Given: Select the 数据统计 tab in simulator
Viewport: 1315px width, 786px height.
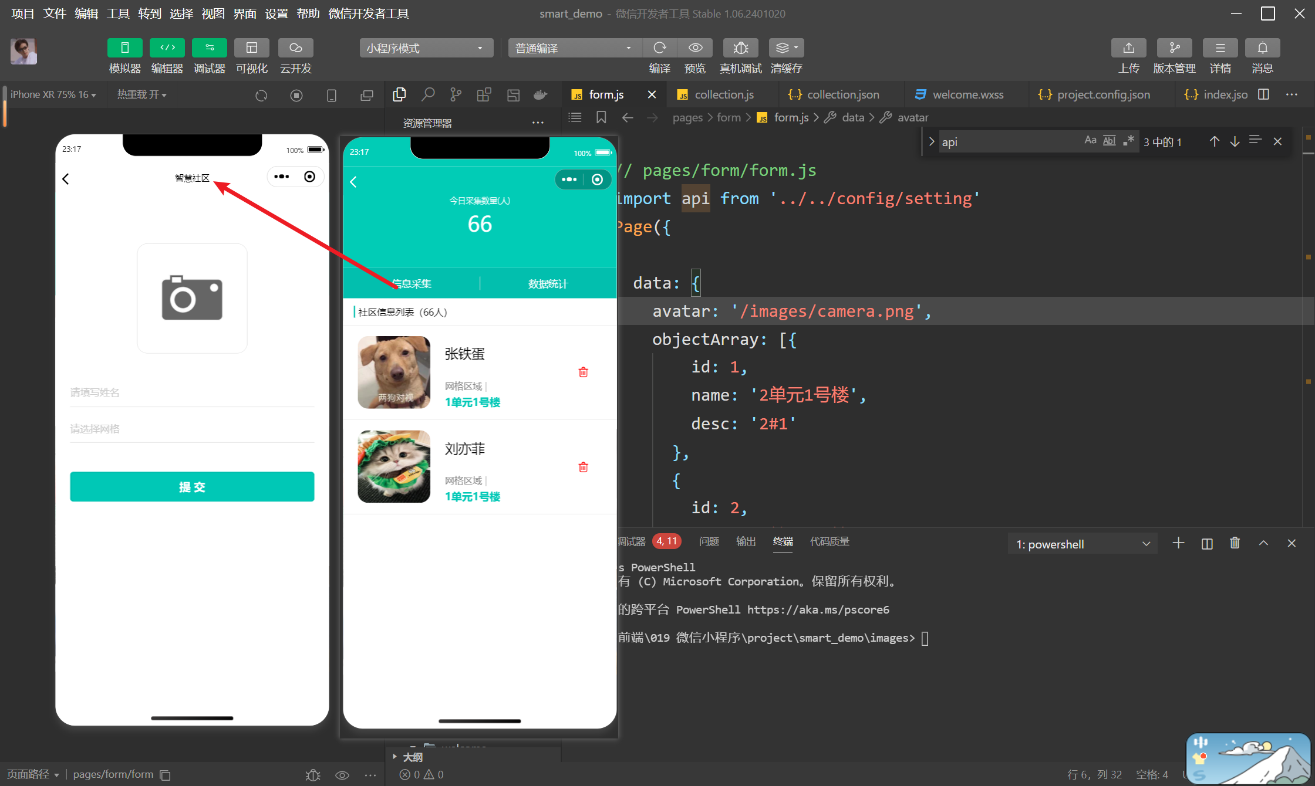Looking at the screenshot, I should click(x=548, y=284).
